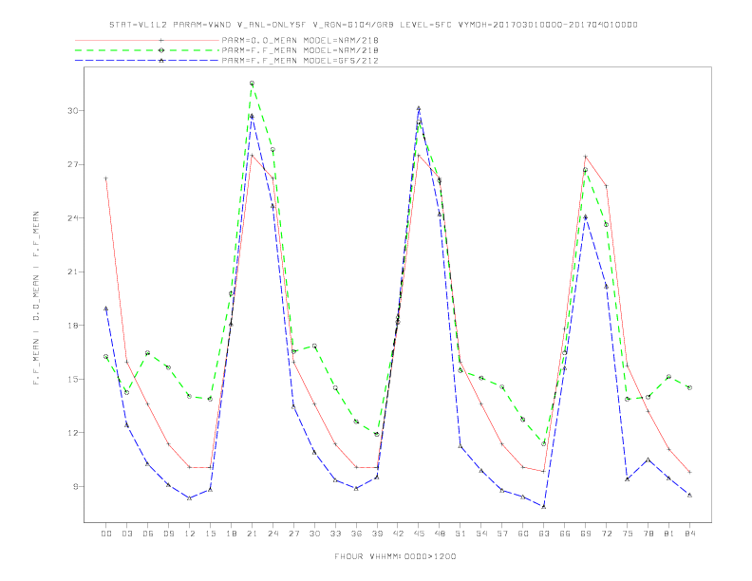752x581 pixels.
Task: Click y-axis tick value 30
Action: point(72,111)
